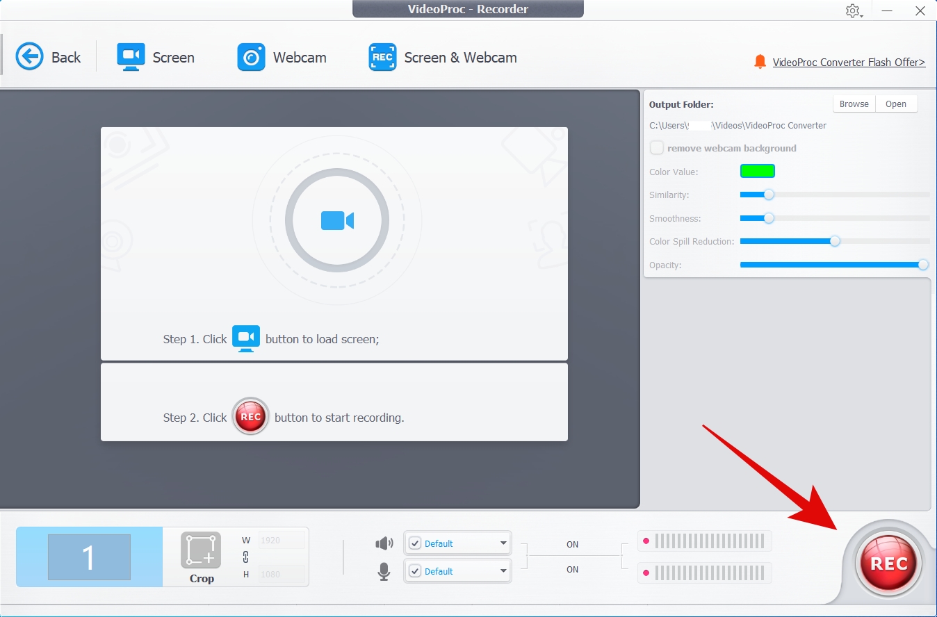Choose the Screen & Webcam REC icon
This screenshot has width=937, height=617.
pyautogui.click(x=382, y=57)
